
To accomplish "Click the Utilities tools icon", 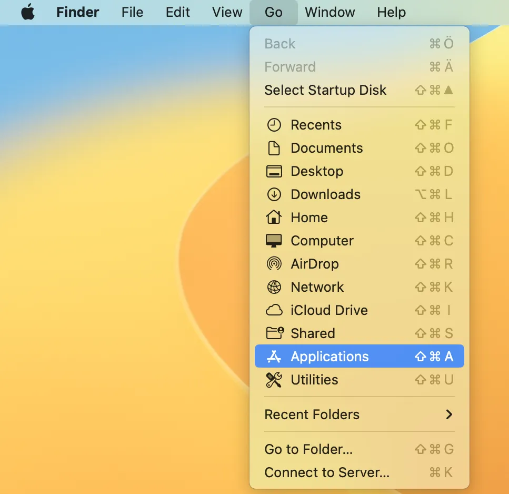I will coord(274,380).
